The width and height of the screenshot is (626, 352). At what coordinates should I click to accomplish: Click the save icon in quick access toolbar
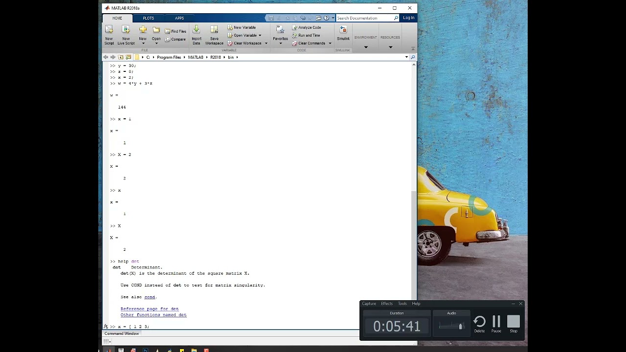click(x=271, y=18)
